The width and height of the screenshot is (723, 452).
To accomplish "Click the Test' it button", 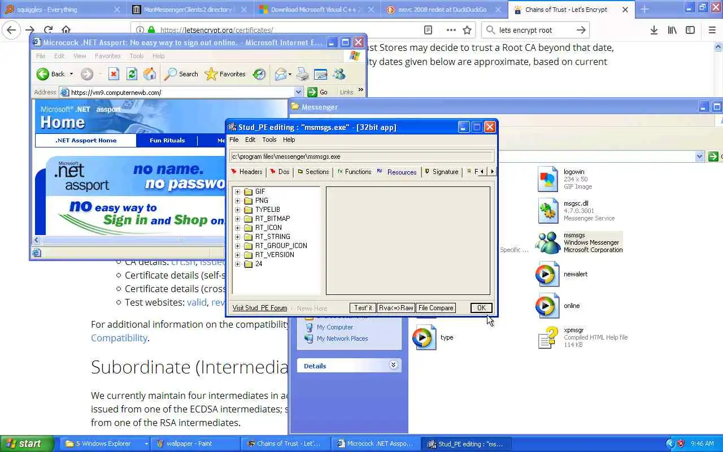I will click(x=363, y=308).
